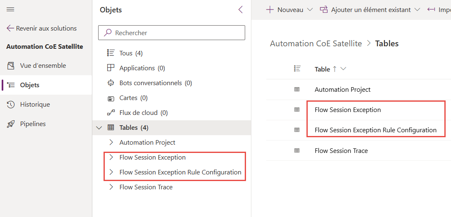Open the Nouveau dropdown arrow
Screen dimensions: 451x217
click(x=310, y=10)
